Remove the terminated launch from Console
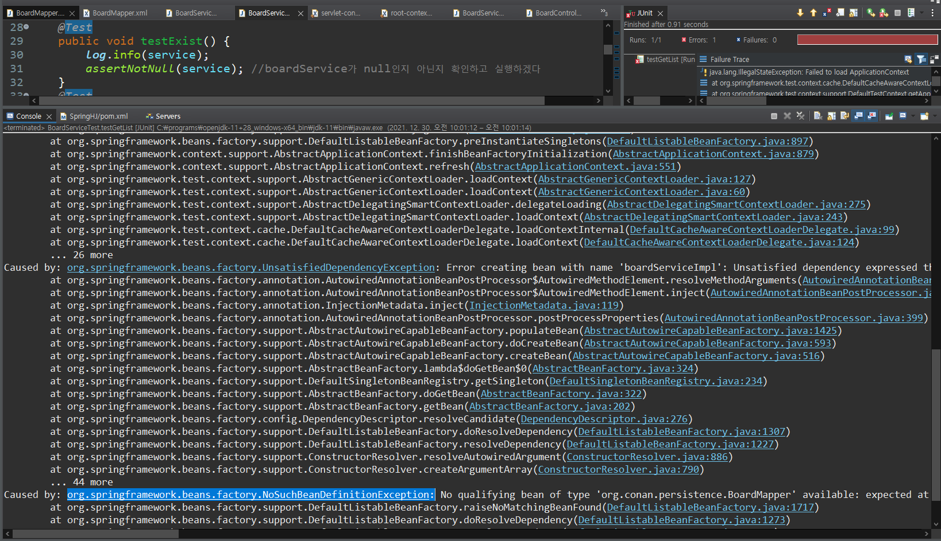Viewport: 941px width, 541px height. point(787,115)
